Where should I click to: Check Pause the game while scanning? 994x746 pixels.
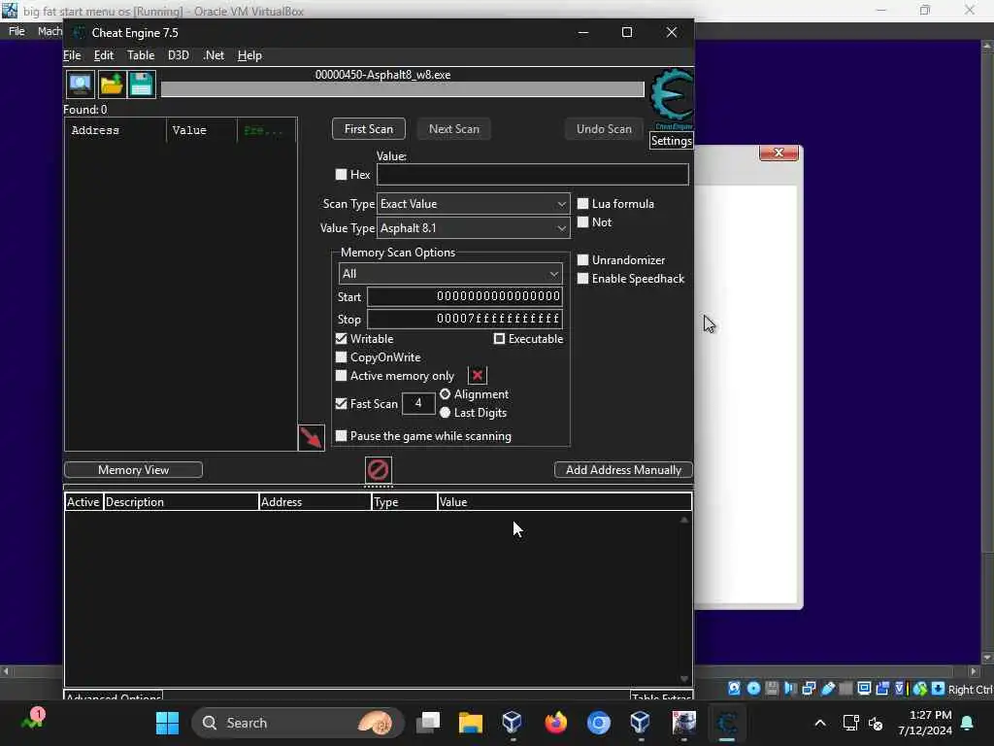point(341,436)
